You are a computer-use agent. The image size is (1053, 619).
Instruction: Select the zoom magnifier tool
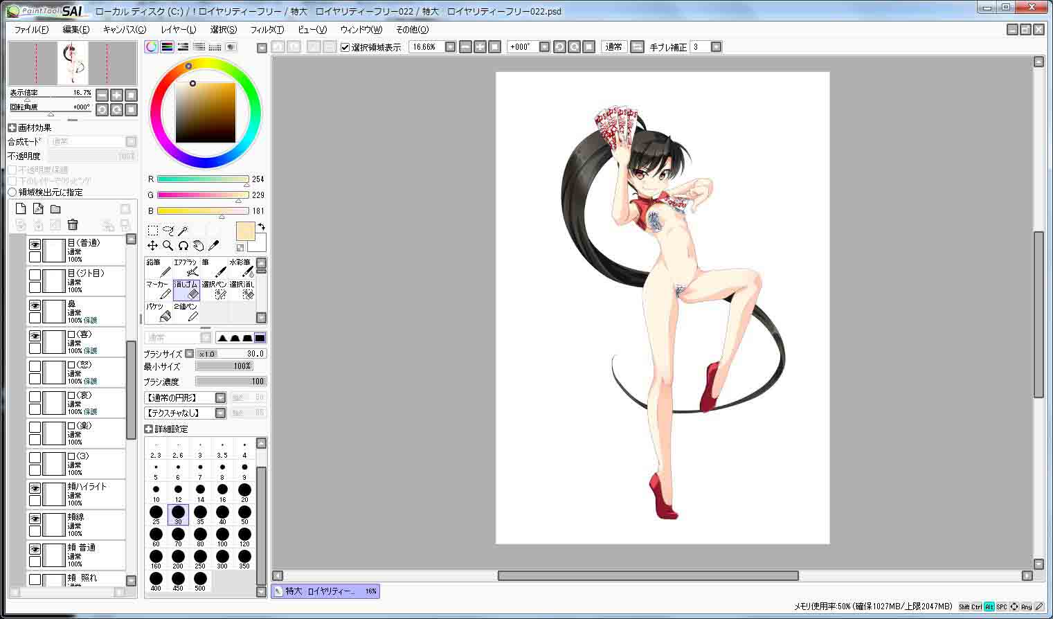point(168,245)
